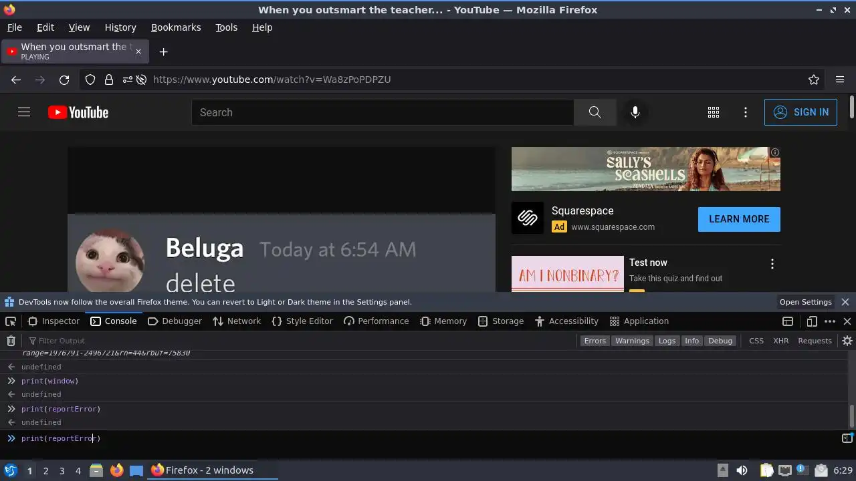856x481 pixels.
Task: Click Open Settings in notification bar
Action: [806, 302]
